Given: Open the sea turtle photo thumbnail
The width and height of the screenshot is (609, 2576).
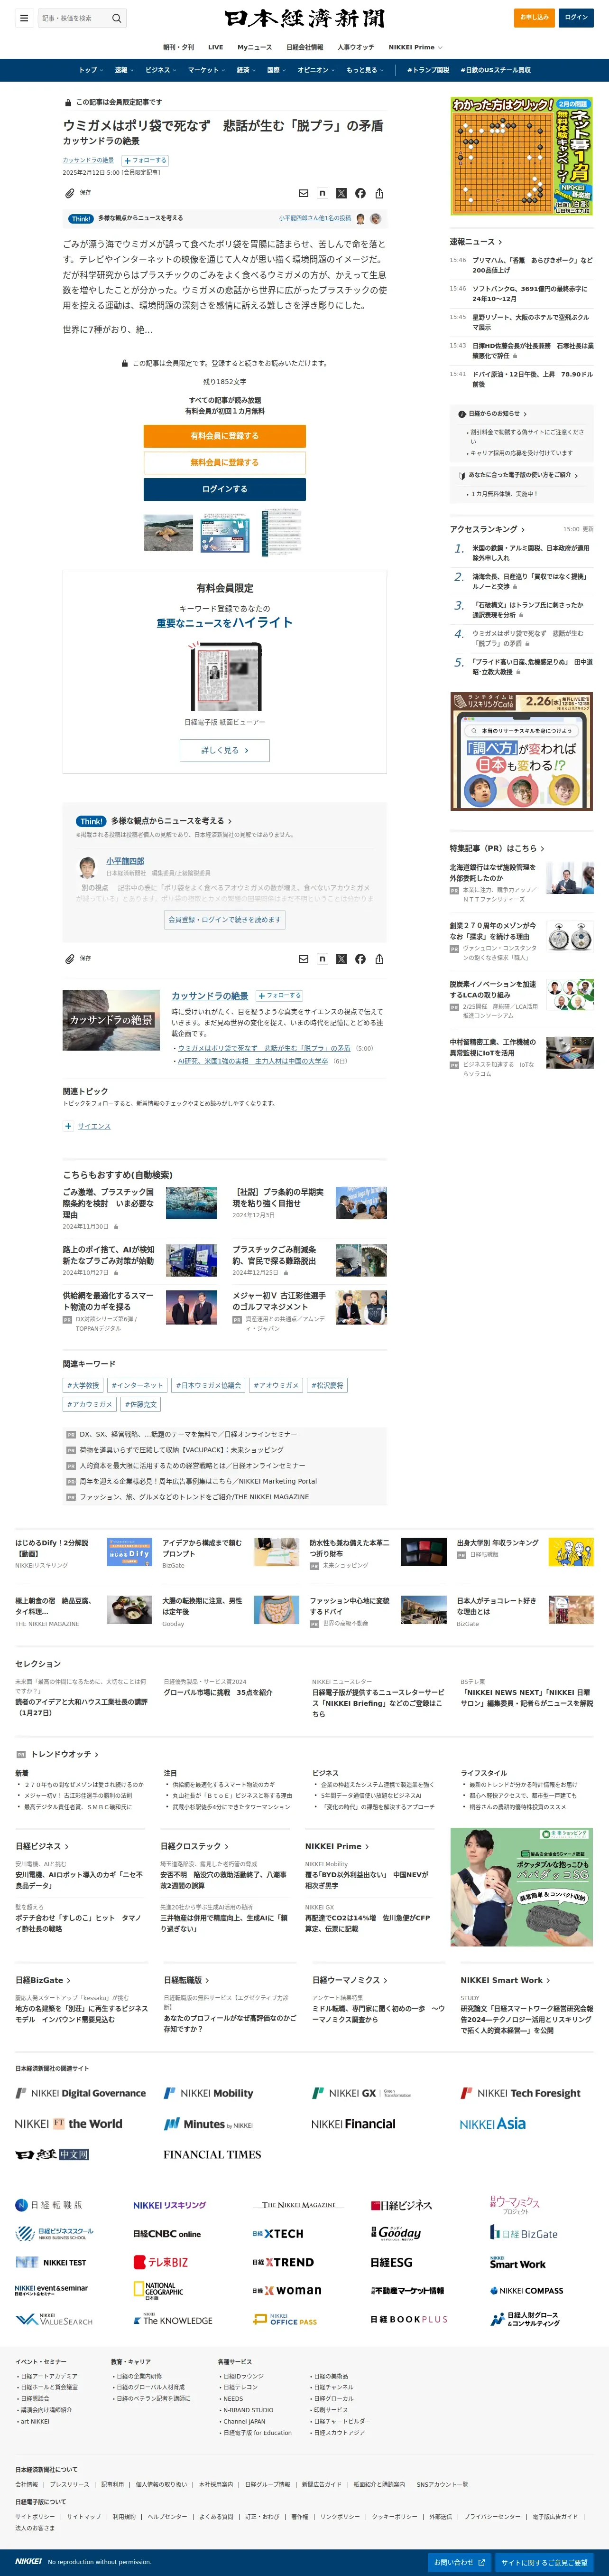Looking at the screenshot, I should click(x=169, y=532).
